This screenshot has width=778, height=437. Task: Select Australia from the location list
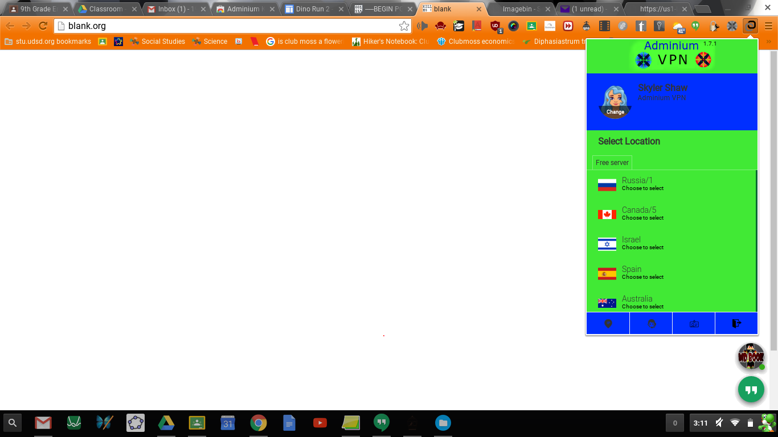[671, 302]
